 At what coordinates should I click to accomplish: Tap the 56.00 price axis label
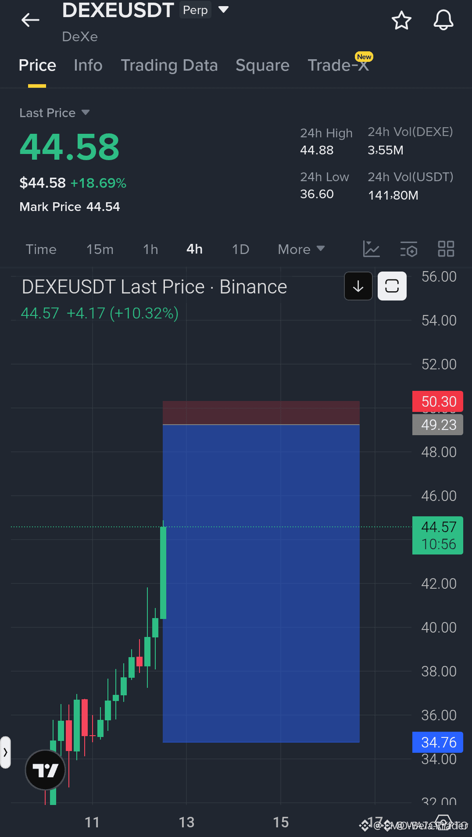pyautogui.click(x=439, y=277)
